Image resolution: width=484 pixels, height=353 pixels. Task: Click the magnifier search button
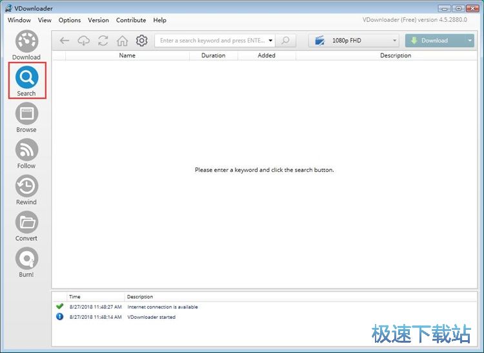(x=285, y=41)
